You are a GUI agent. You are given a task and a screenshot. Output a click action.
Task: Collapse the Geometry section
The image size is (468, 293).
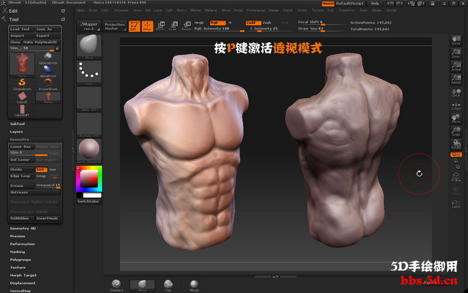pyautogui.click(x=19, y=140)
